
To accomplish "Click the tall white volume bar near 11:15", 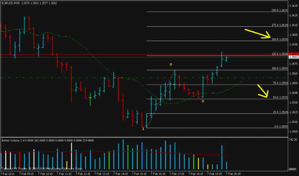I will tap(72, 156).
